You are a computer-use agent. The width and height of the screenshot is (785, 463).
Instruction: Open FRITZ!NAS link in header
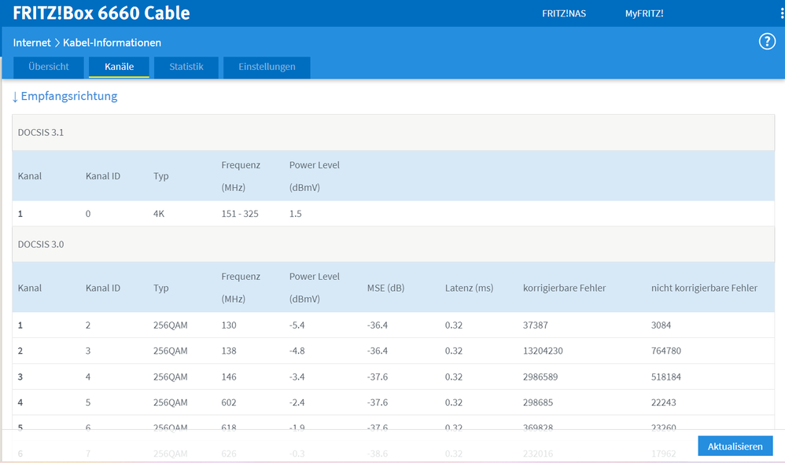coord(564,13)
